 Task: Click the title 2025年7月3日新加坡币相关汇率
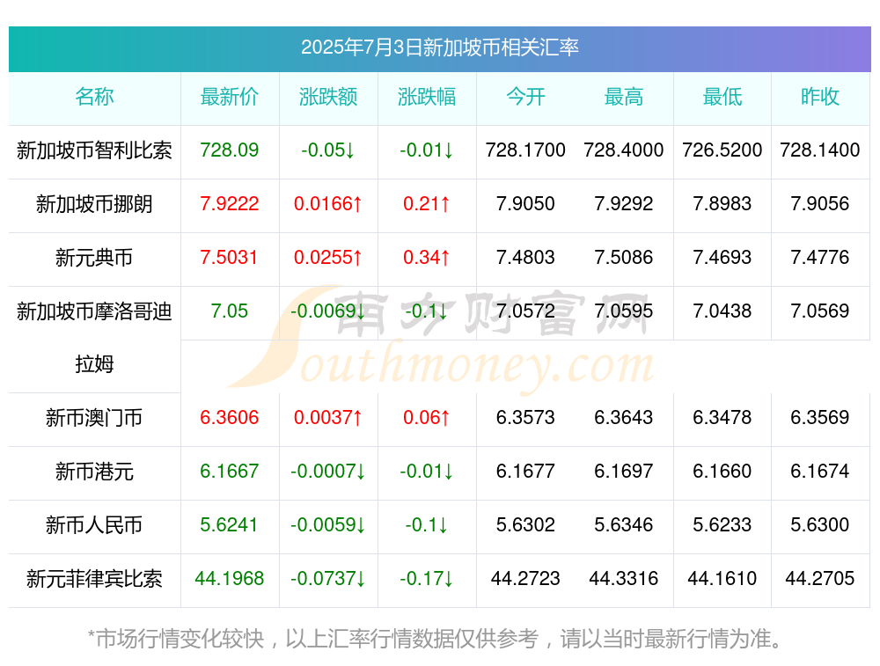pos(439,48)
